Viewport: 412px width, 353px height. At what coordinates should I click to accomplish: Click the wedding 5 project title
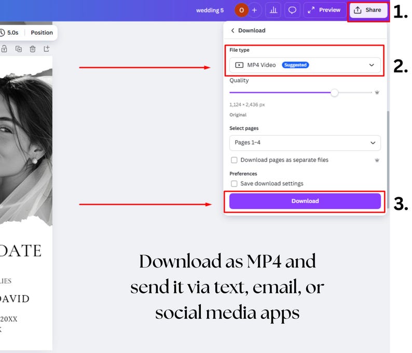tap(210, 10)
